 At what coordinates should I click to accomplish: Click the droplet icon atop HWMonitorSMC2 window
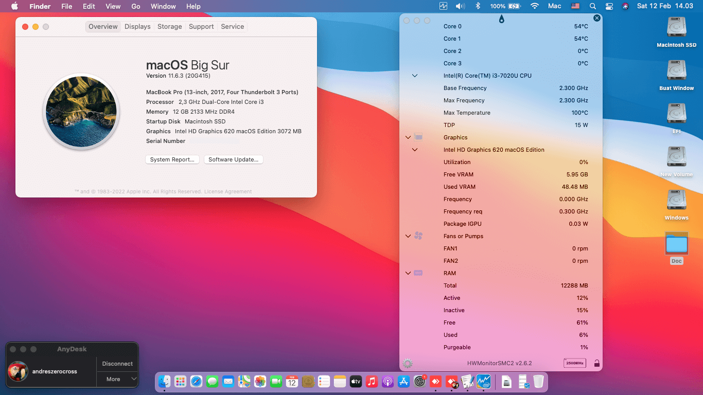pos(501,20)
